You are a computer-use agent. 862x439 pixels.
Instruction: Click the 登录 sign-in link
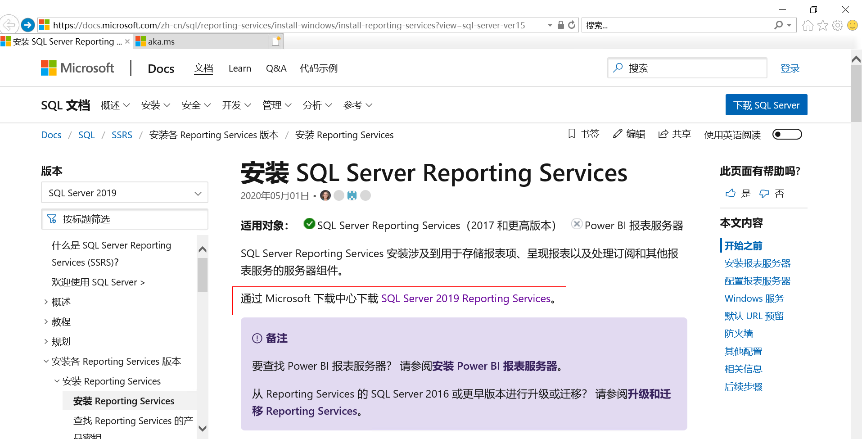pyautogui.click(x=790, y=68)
